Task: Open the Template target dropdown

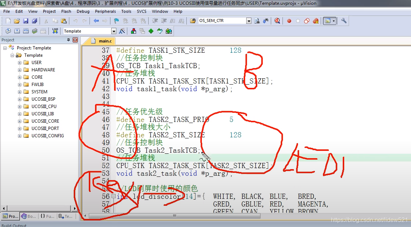Action: [113, 31]
